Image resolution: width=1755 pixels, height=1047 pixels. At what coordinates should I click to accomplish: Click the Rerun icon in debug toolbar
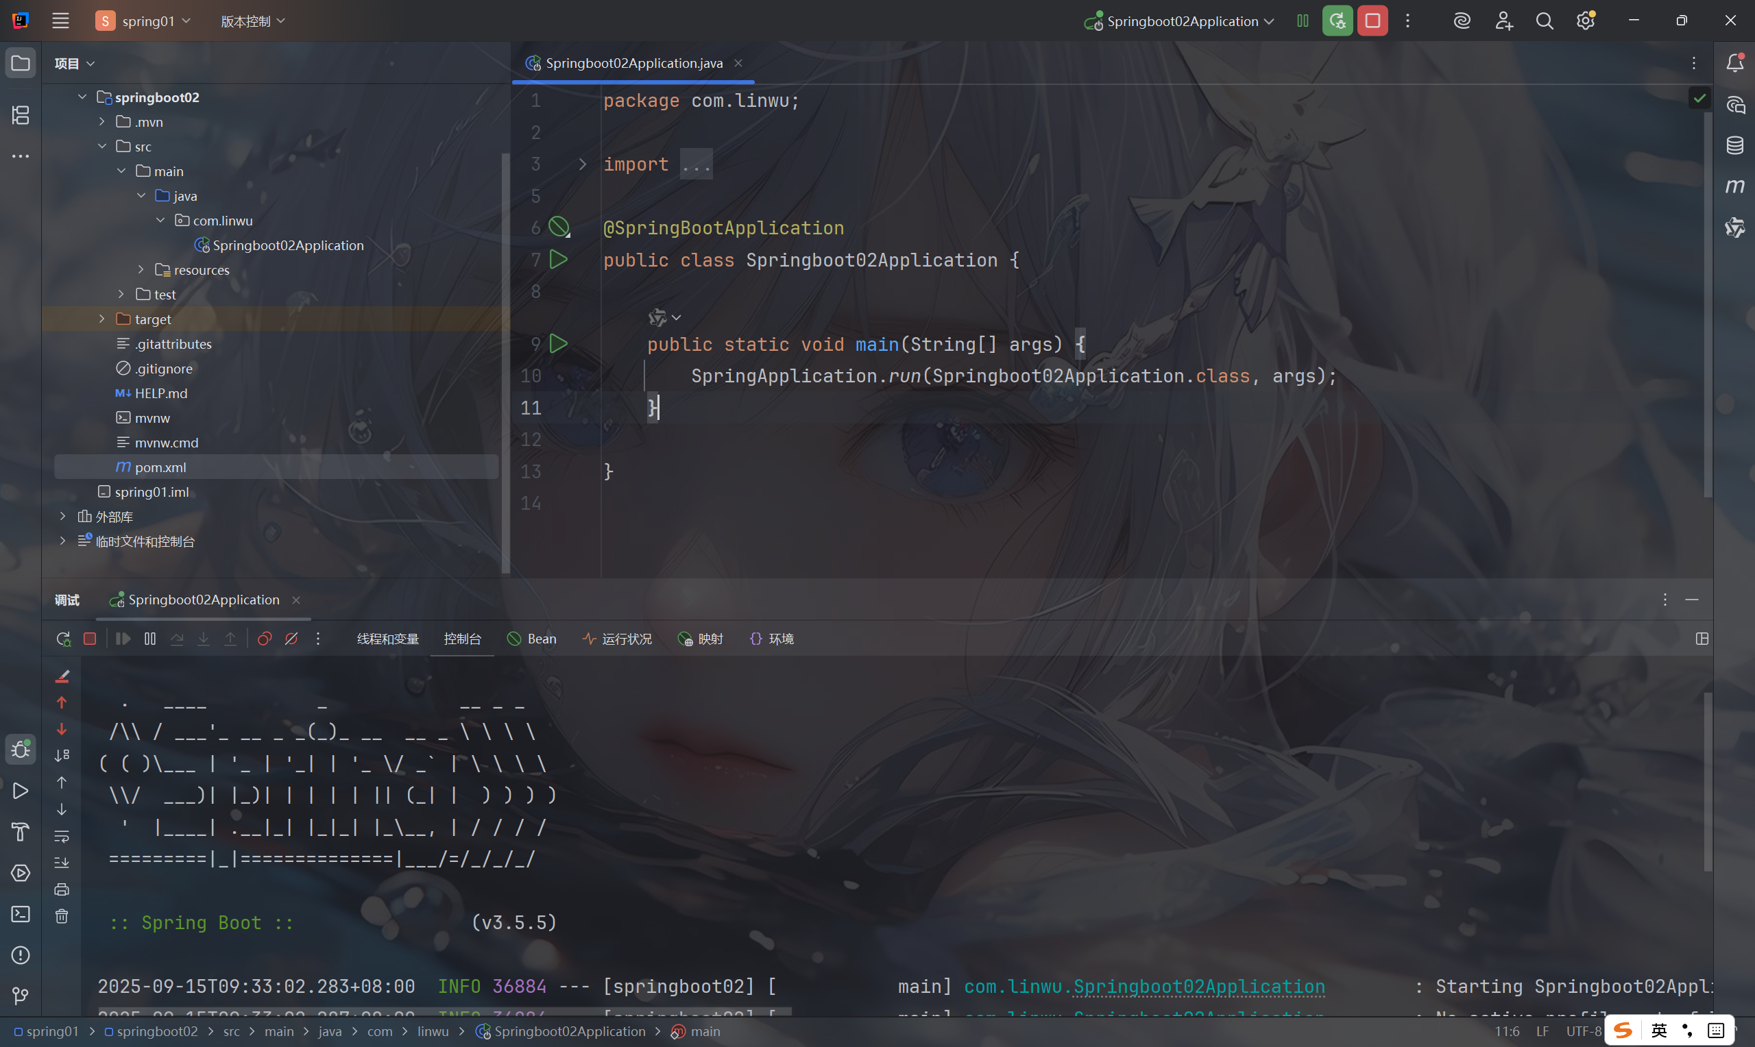64,639
